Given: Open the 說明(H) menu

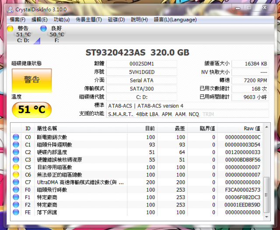Looking at the screenshot, I should (139, 19).
